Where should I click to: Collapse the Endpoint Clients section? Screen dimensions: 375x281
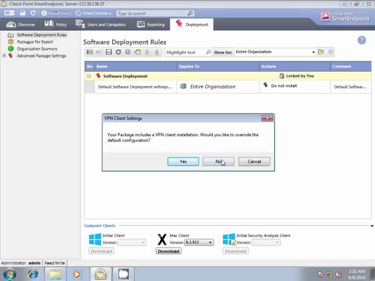(x=372, y=226)
